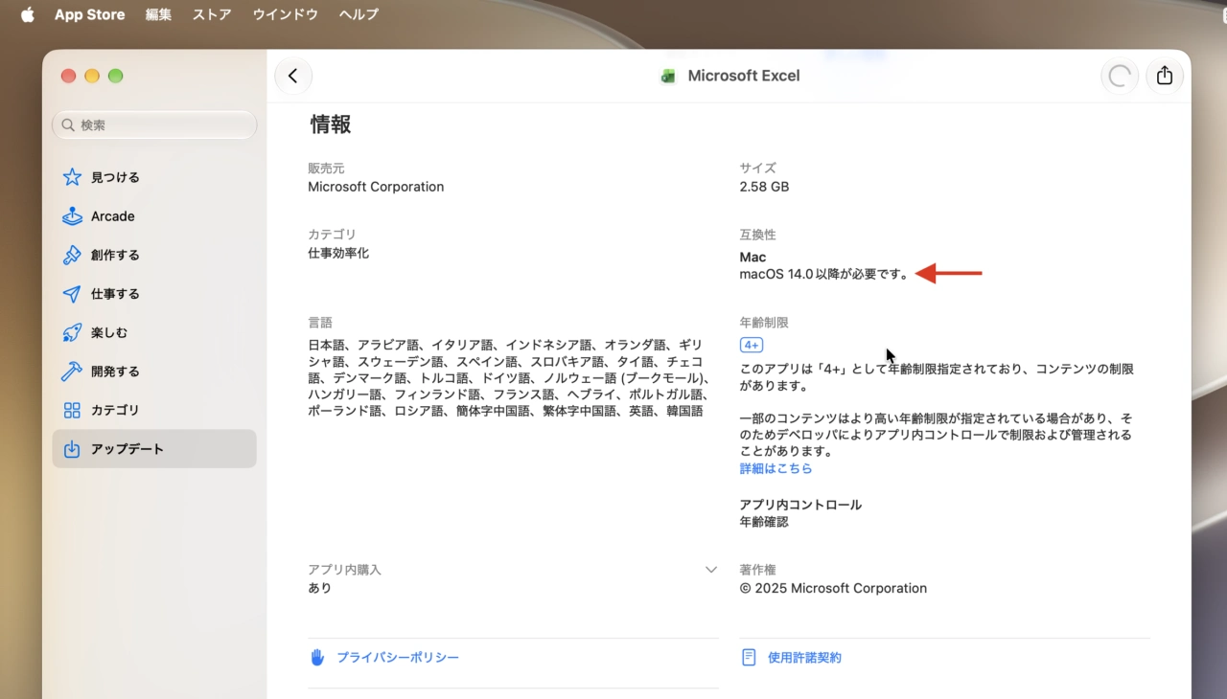Image resolution: width=1227 pixels, height=699 pixels.
Task: Click the Microsoft Corporation seller name
Action: (x=376, y=187)
